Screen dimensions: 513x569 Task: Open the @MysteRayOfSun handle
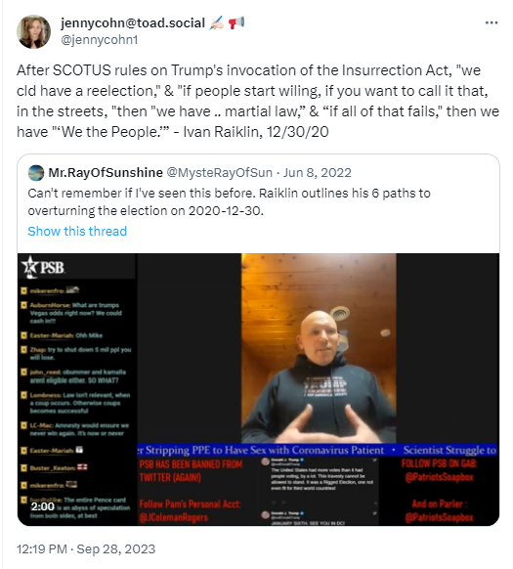(x=219, y=173)
